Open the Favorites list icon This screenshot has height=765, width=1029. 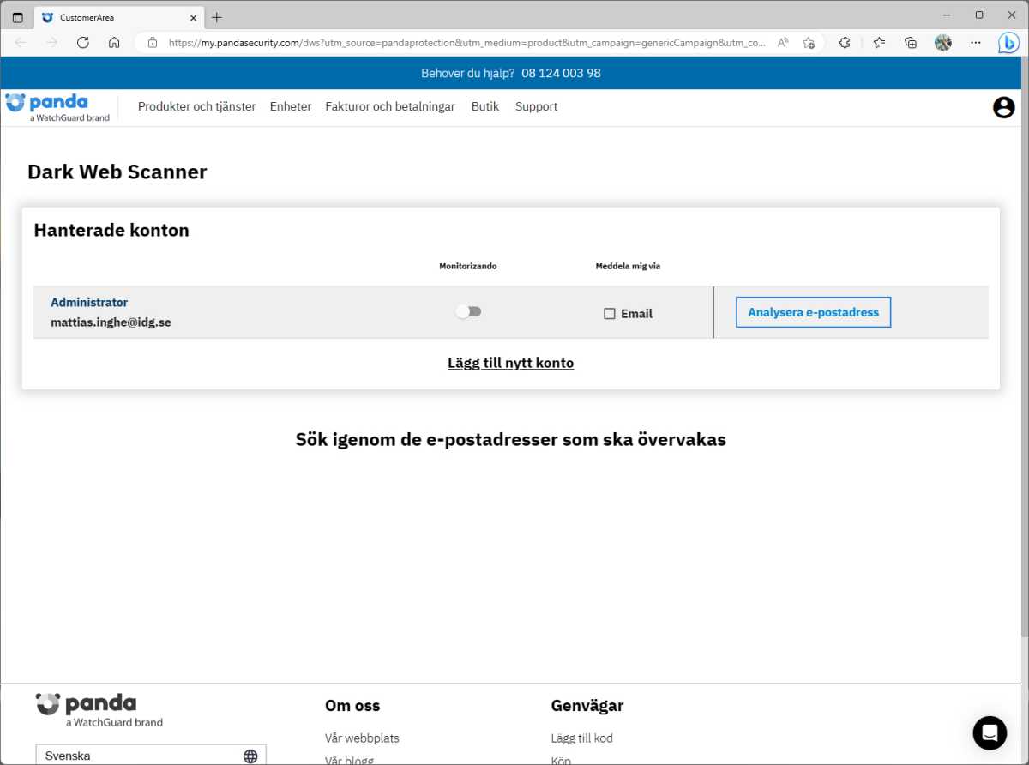(x=879, y=42)
